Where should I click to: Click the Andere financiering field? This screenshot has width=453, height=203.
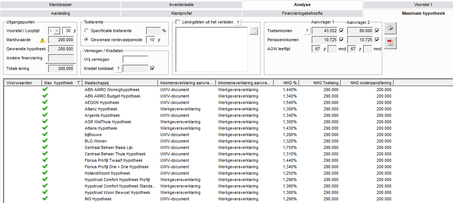61,58
